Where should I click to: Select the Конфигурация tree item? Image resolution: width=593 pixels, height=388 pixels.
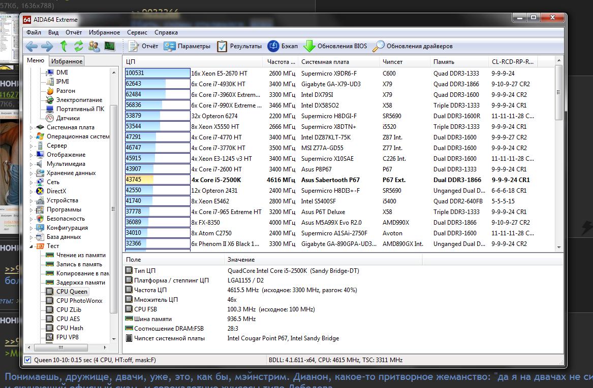[67, 228]
